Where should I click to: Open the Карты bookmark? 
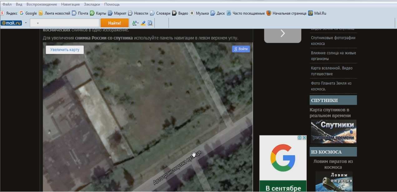[98, 13]
